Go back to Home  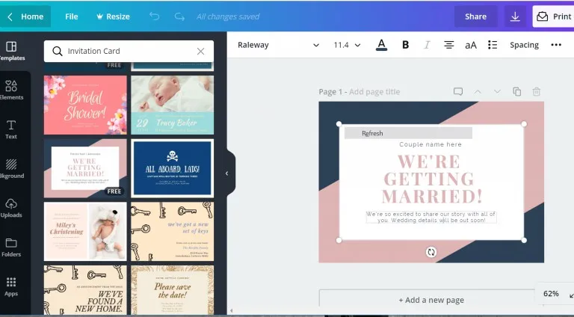click(x=25, y=16)
